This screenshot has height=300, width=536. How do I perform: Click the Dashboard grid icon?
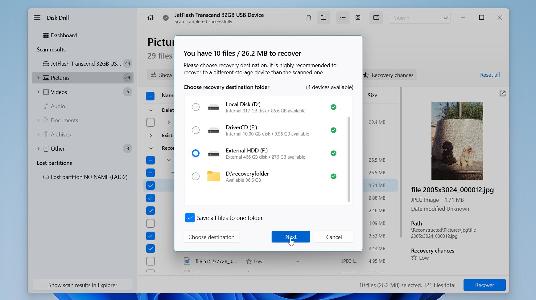[x=46, y=35]
